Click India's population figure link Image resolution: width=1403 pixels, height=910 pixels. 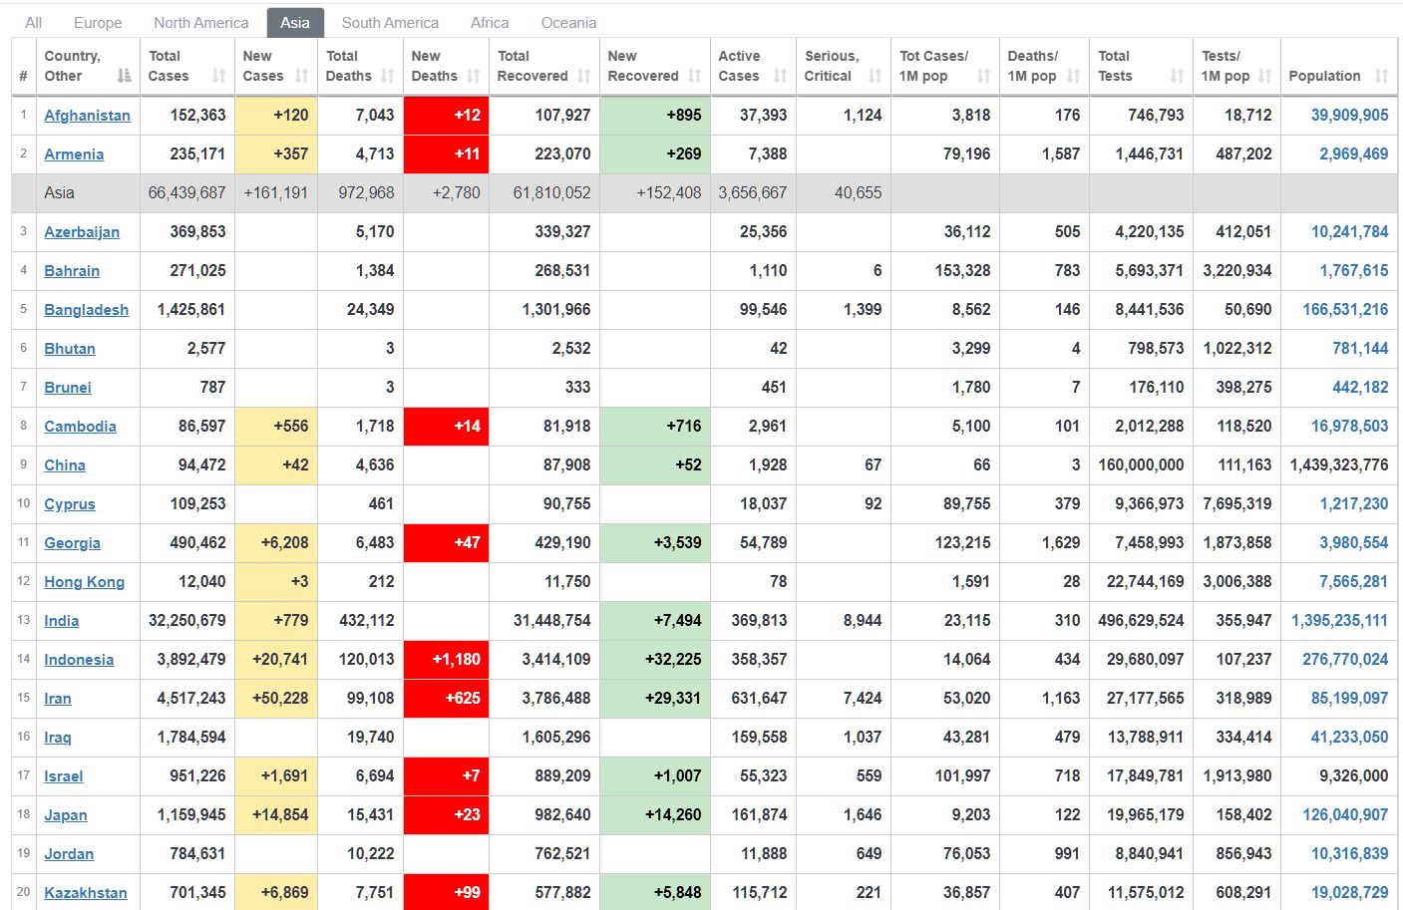(x=1339, y=621)
